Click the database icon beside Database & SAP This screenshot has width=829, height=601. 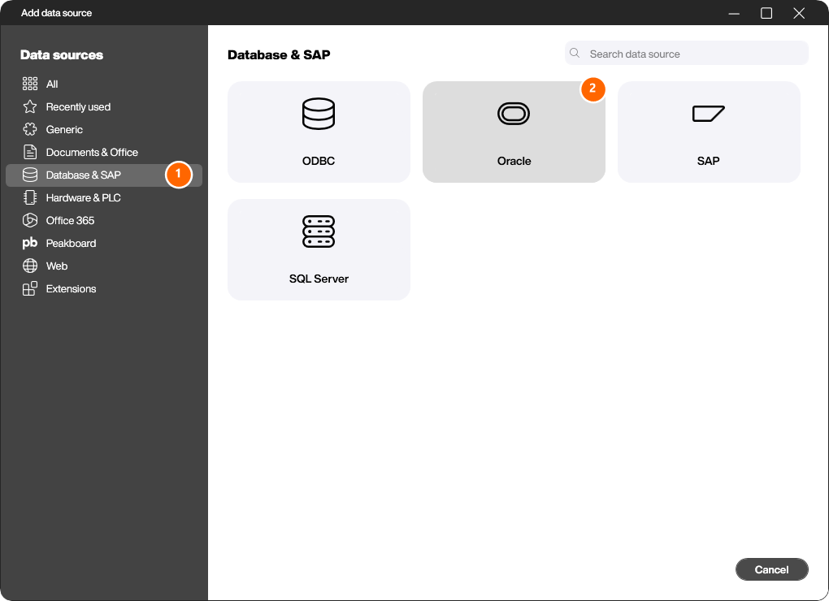(30, 175)
